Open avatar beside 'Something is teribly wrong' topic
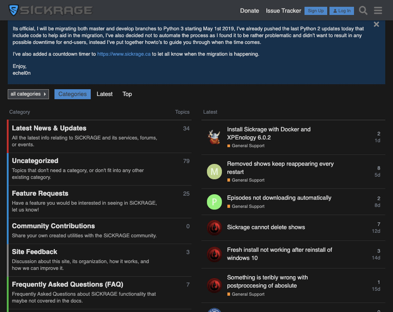Viewport: 393px width, 312px height. [214, 285]
